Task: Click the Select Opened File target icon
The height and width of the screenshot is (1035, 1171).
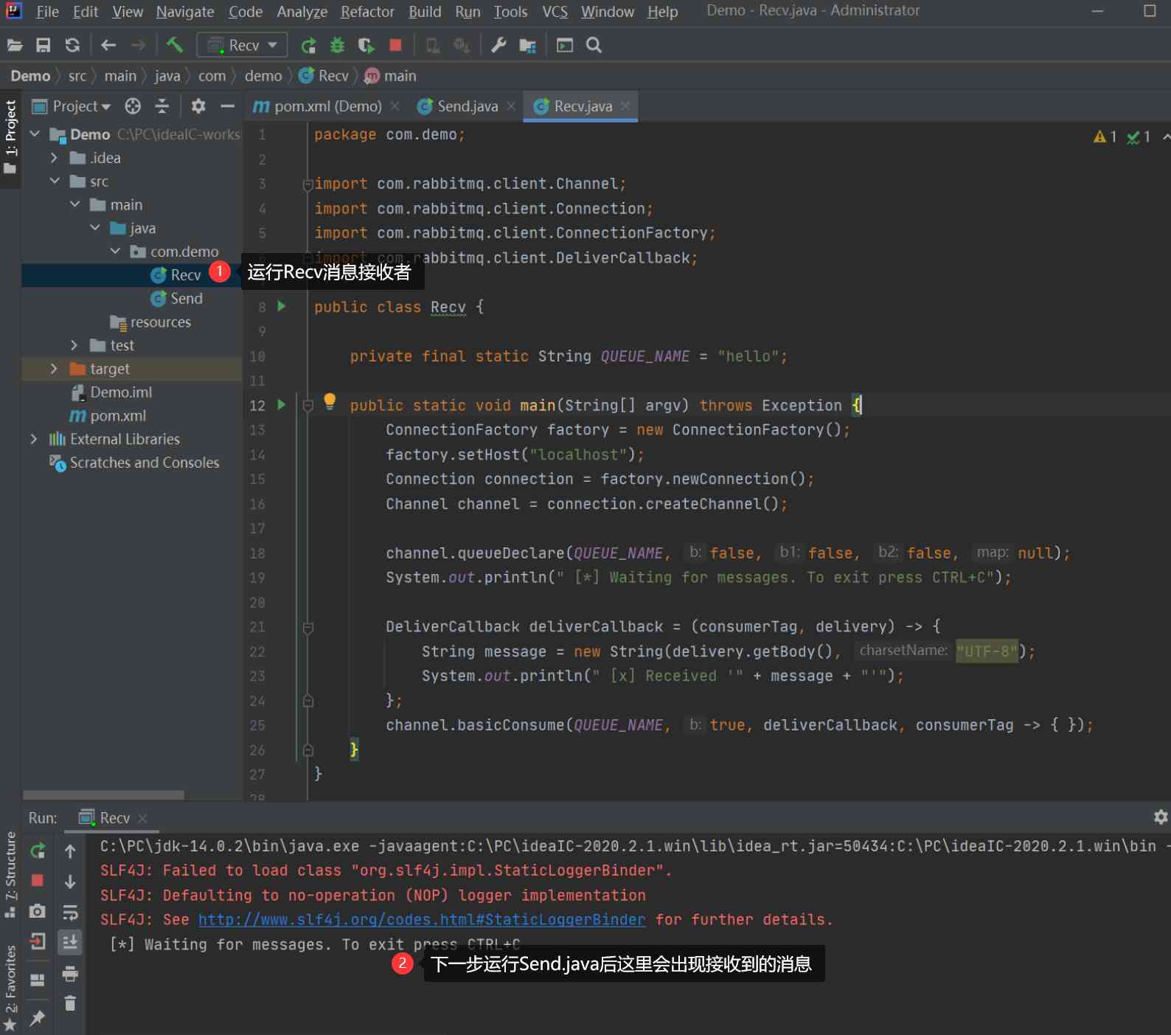Action: 133,106
